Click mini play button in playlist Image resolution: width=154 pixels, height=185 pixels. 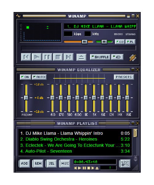point(80,168)
